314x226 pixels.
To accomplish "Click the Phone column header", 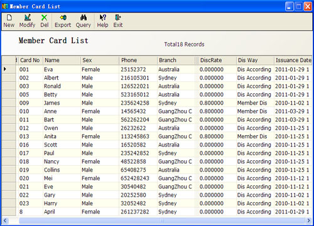I will 138,60.
